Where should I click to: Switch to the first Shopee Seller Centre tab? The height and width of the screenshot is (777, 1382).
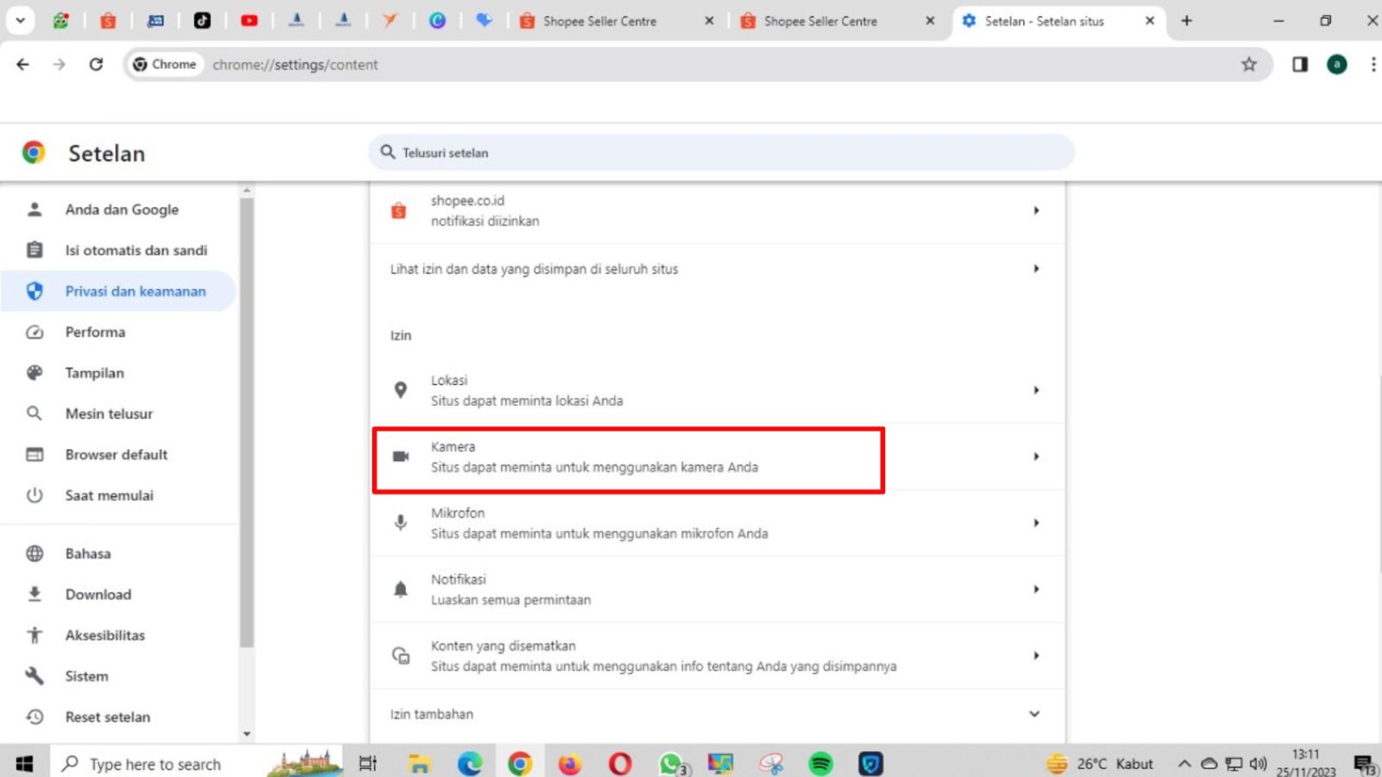tap(599, 21)
